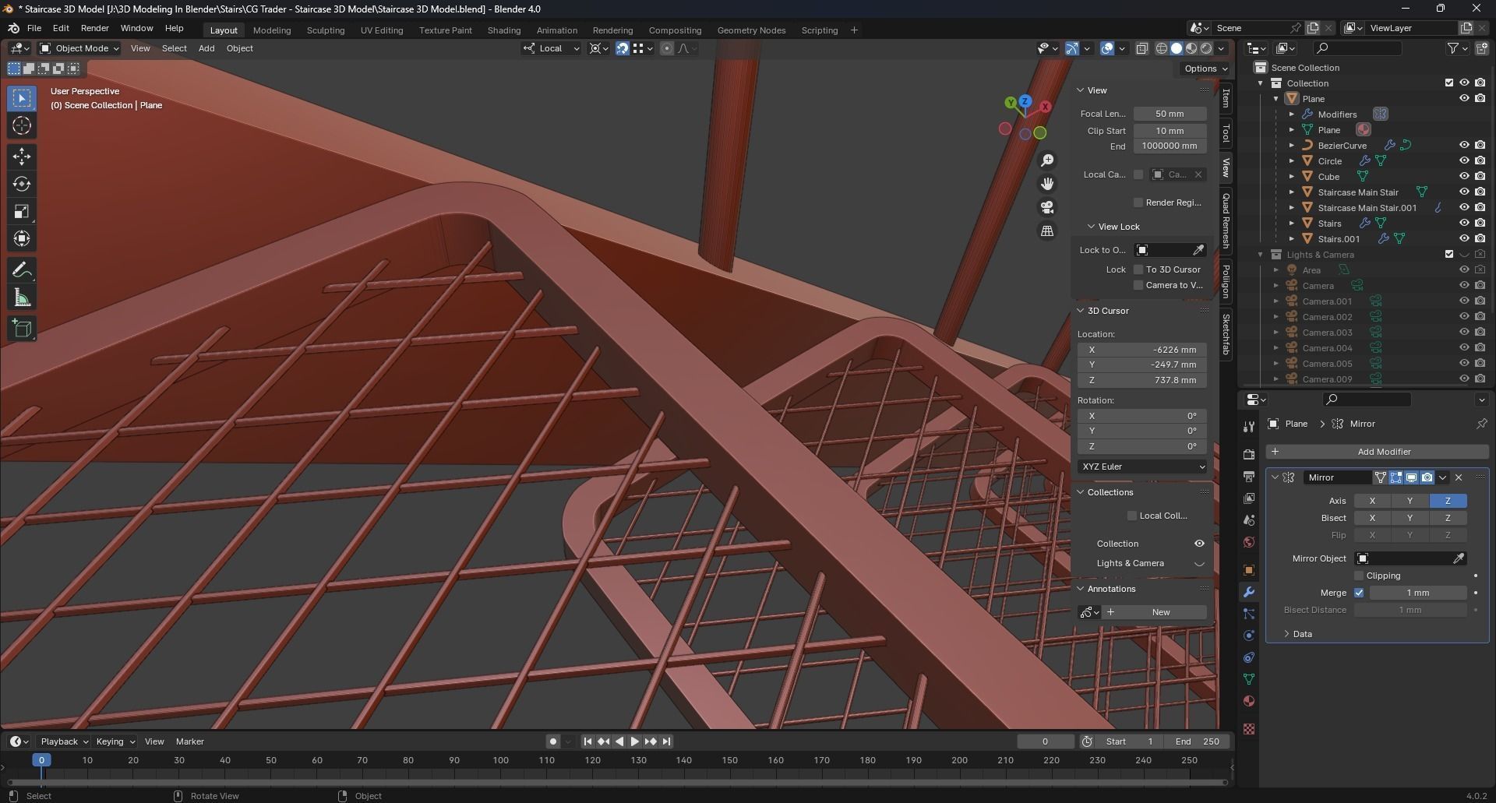Click the current frame 0 timeline marker
Image resolution: width=1496 pixels, height=803 pixels.
[42, 760]
